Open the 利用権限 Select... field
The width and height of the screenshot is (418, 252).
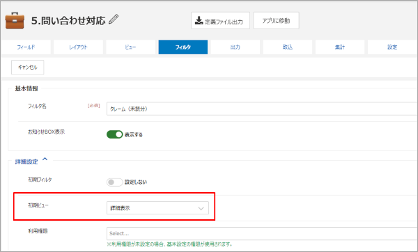coord(262,234)
